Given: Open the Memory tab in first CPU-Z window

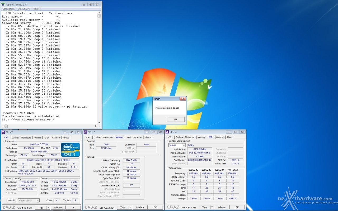Looking at the screenshot, I should click(37, 138).
